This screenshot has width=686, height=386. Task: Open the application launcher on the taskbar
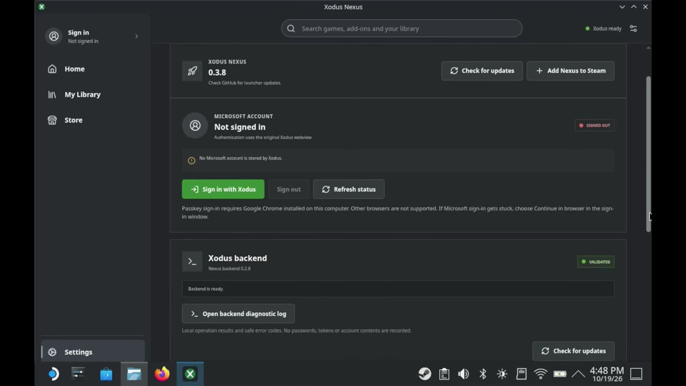pos(53,374)
